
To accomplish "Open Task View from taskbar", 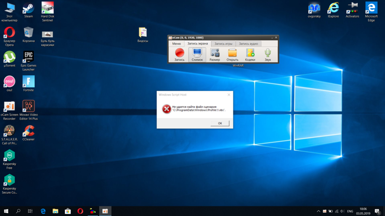I will click(30, 211).
